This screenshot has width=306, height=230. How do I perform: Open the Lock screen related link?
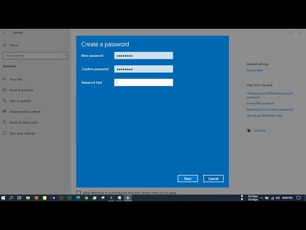point(254,70)
